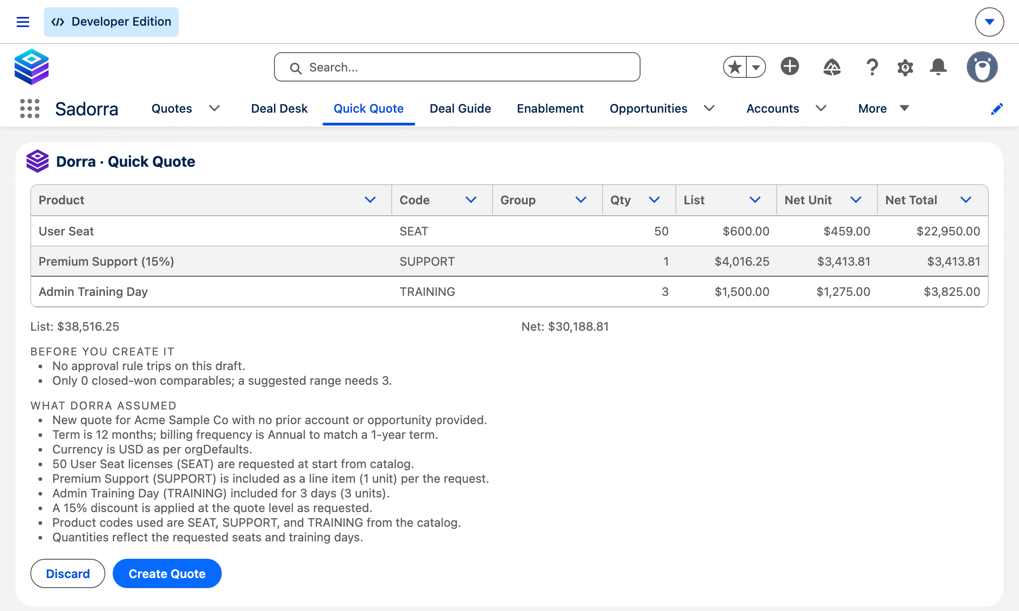Open the Notifications bell
1019x611 pixels.
coord(938,67)
